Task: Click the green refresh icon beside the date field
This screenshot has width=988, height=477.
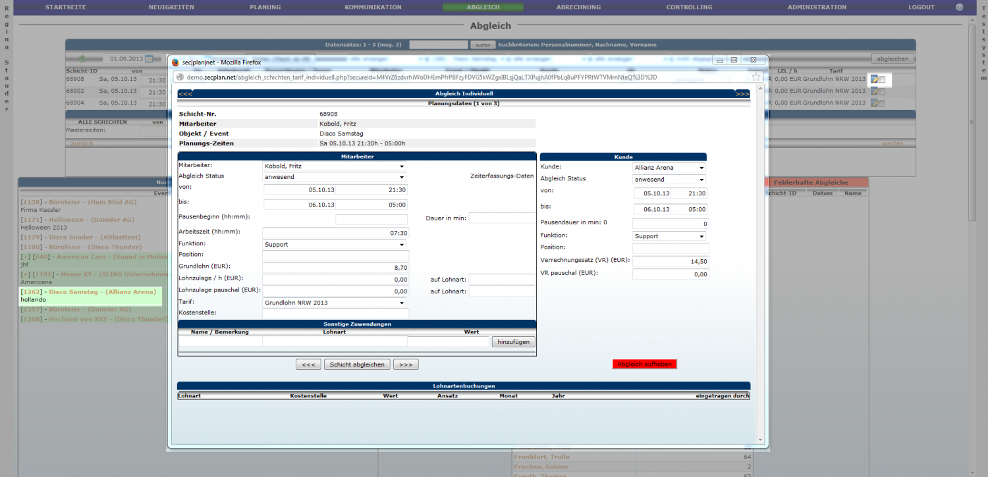Action: pyautogui.click(x=82, y=59)
